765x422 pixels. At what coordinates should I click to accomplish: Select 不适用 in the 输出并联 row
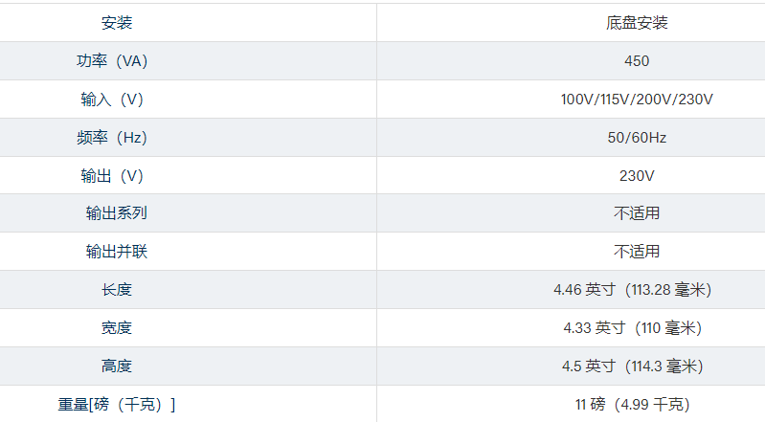click(637, 252)
